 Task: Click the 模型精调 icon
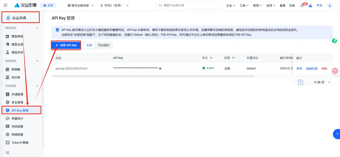pyautogui.click(x=7, y=36)
